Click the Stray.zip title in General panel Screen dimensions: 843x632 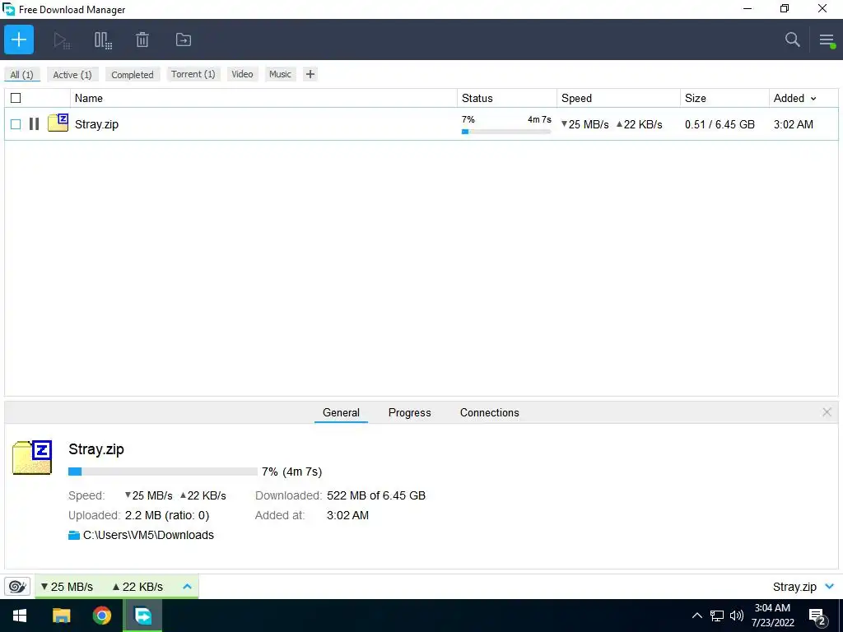pos(96,449)
